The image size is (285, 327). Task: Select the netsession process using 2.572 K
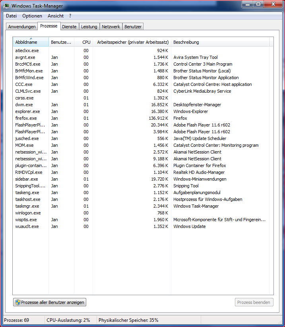coord(141,152)
